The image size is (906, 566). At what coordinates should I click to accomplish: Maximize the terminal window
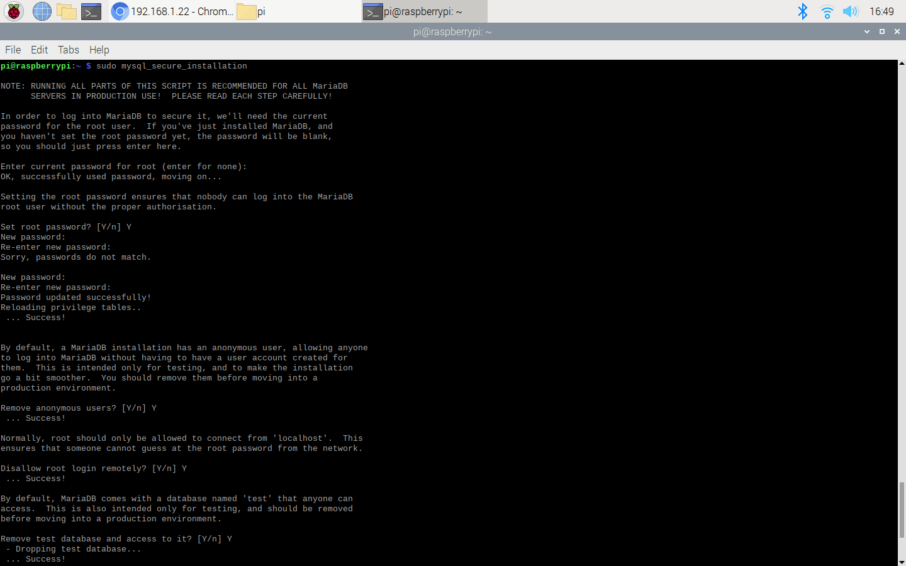click(x=882, y=31)
